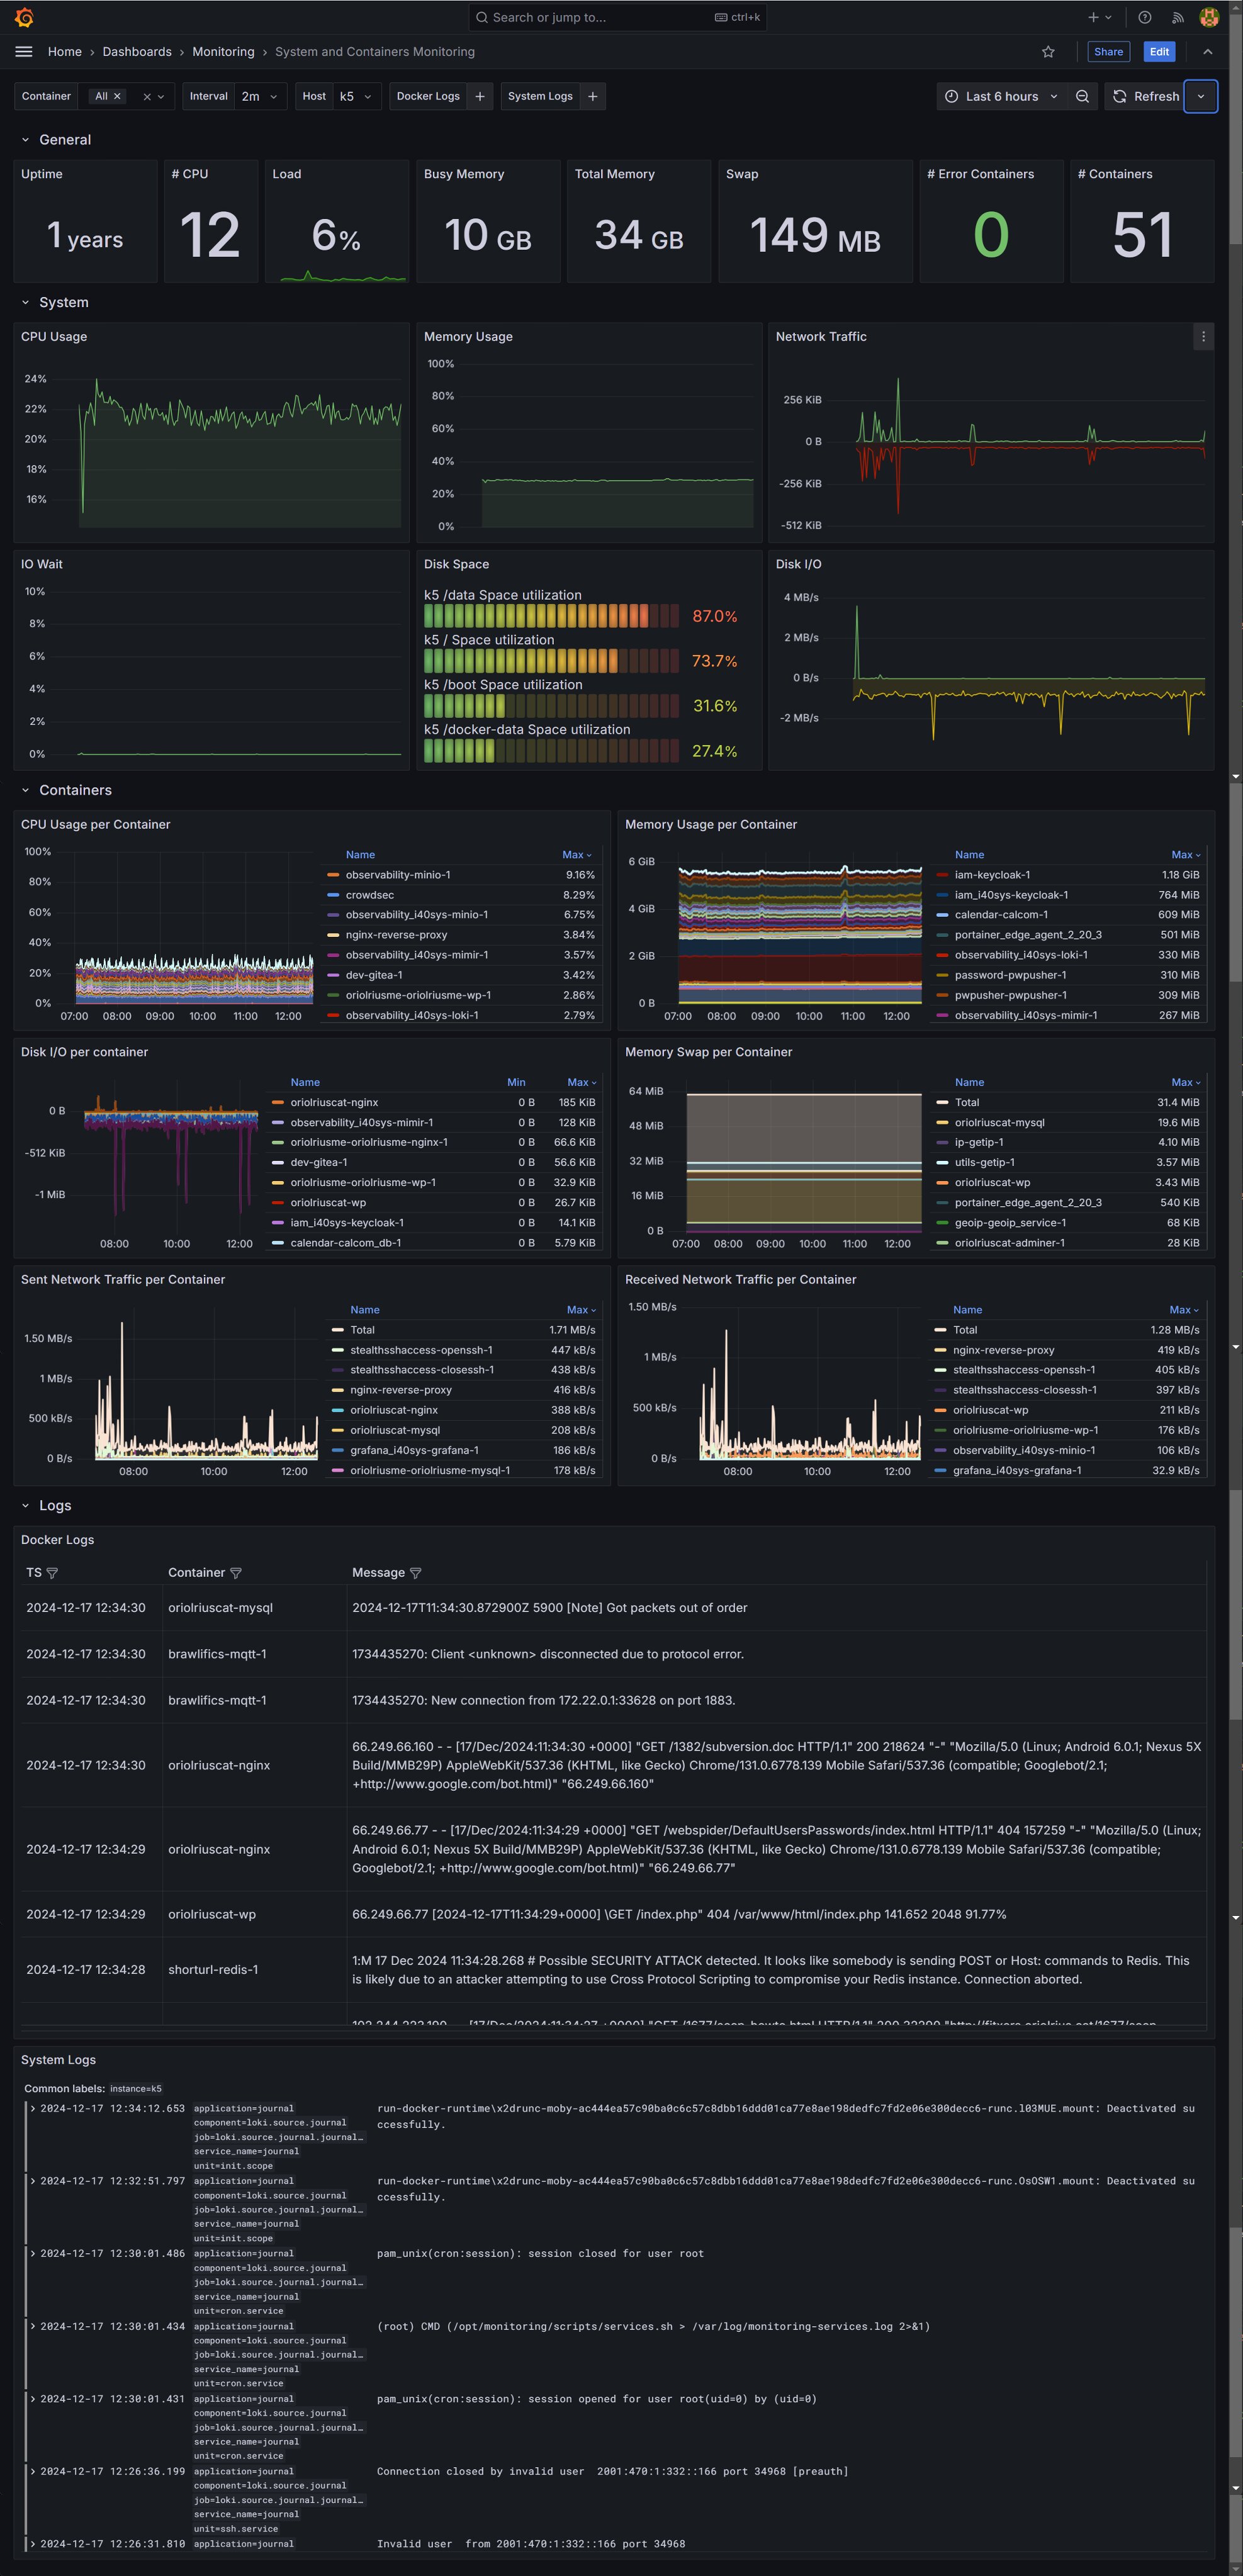Screen dimensions: 1243x2576
Task: Click the zoom out time range icon
Action: pos(1082,97)
